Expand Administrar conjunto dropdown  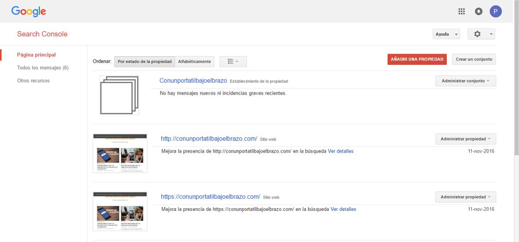(465, 81)
